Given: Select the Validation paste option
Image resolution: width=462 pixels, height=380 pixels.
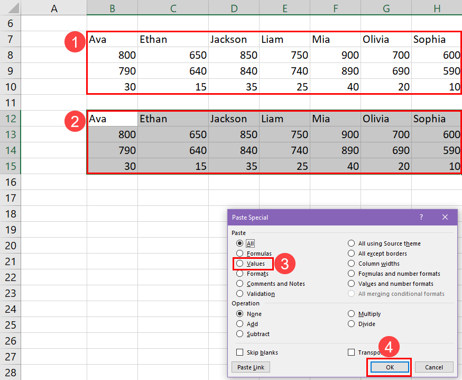Looking at the screenshot, I should 240,294.
